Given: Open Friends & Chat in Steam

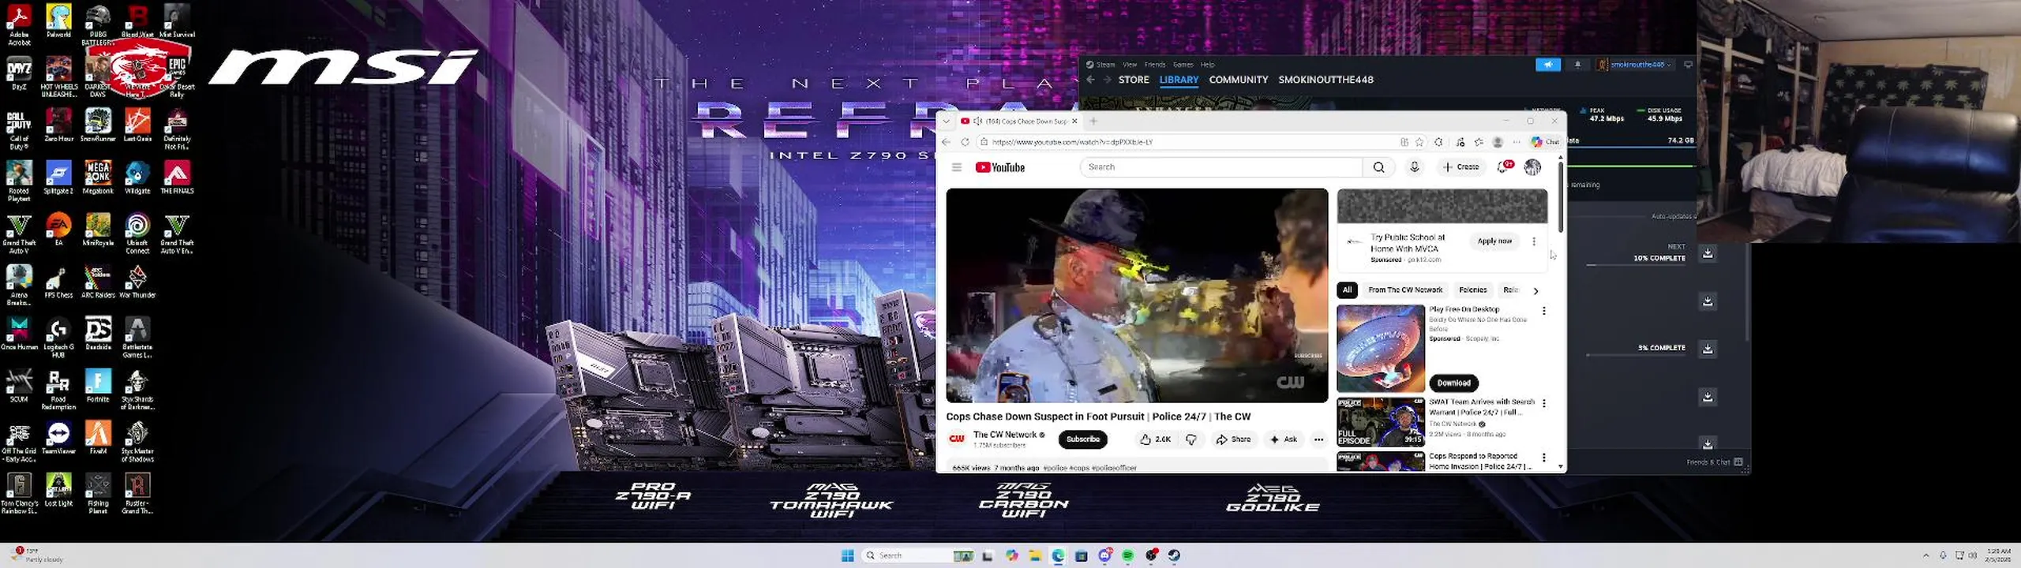Looking at the screenshot, I should click(x=1714, y=462).
